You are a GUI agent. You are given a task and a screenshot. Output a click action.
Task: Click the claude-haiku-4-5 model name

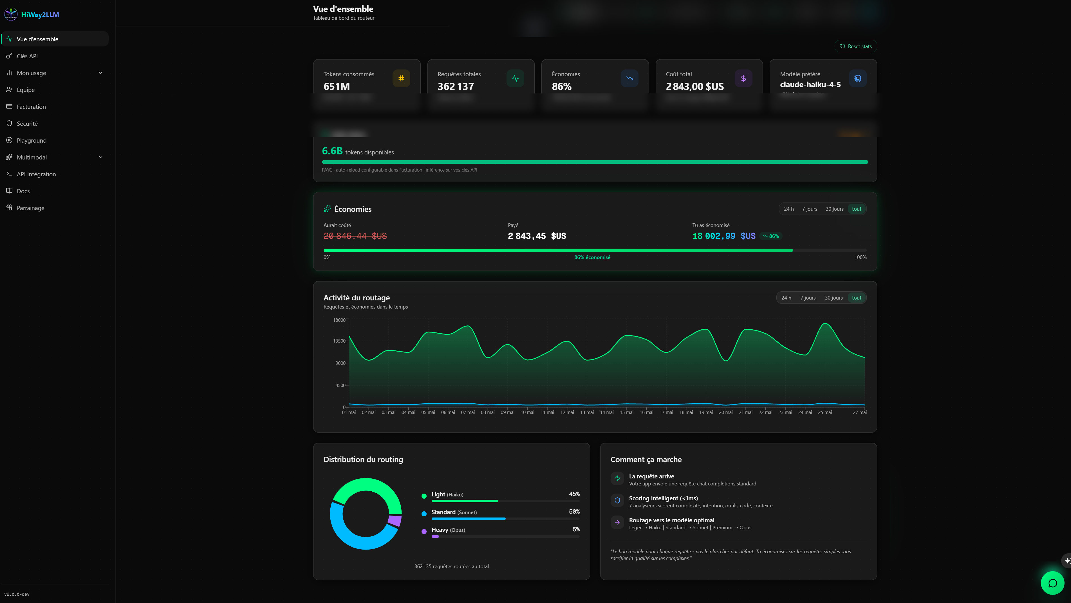point(810,84)
